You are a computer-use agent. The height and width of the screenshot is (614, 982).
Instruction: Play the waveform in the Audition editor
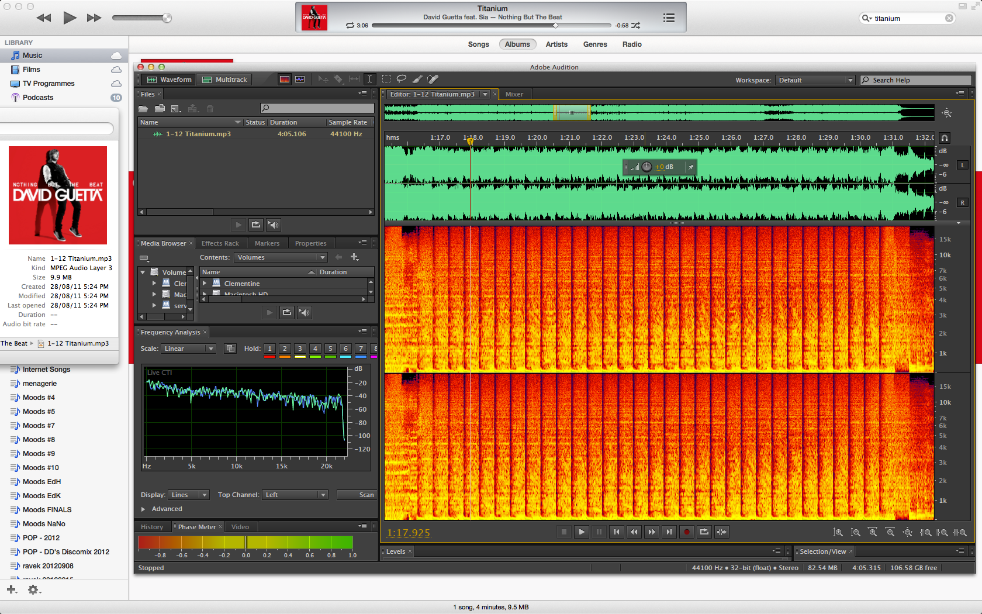581,532
